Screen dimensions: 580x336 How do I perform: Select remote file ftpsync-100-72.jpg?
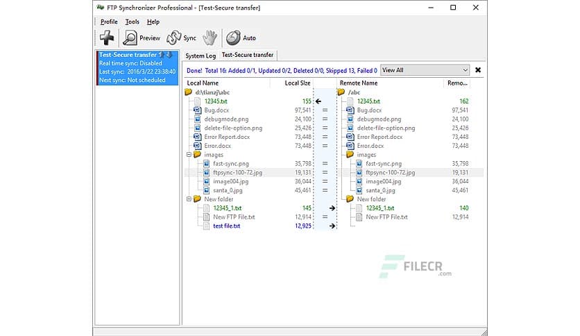[x=390, y=172]
